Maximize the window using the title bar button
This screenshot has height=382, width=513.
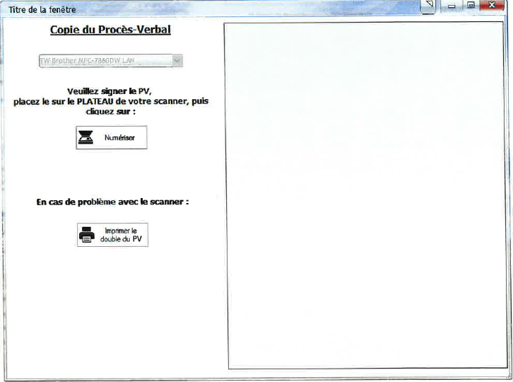471,5
